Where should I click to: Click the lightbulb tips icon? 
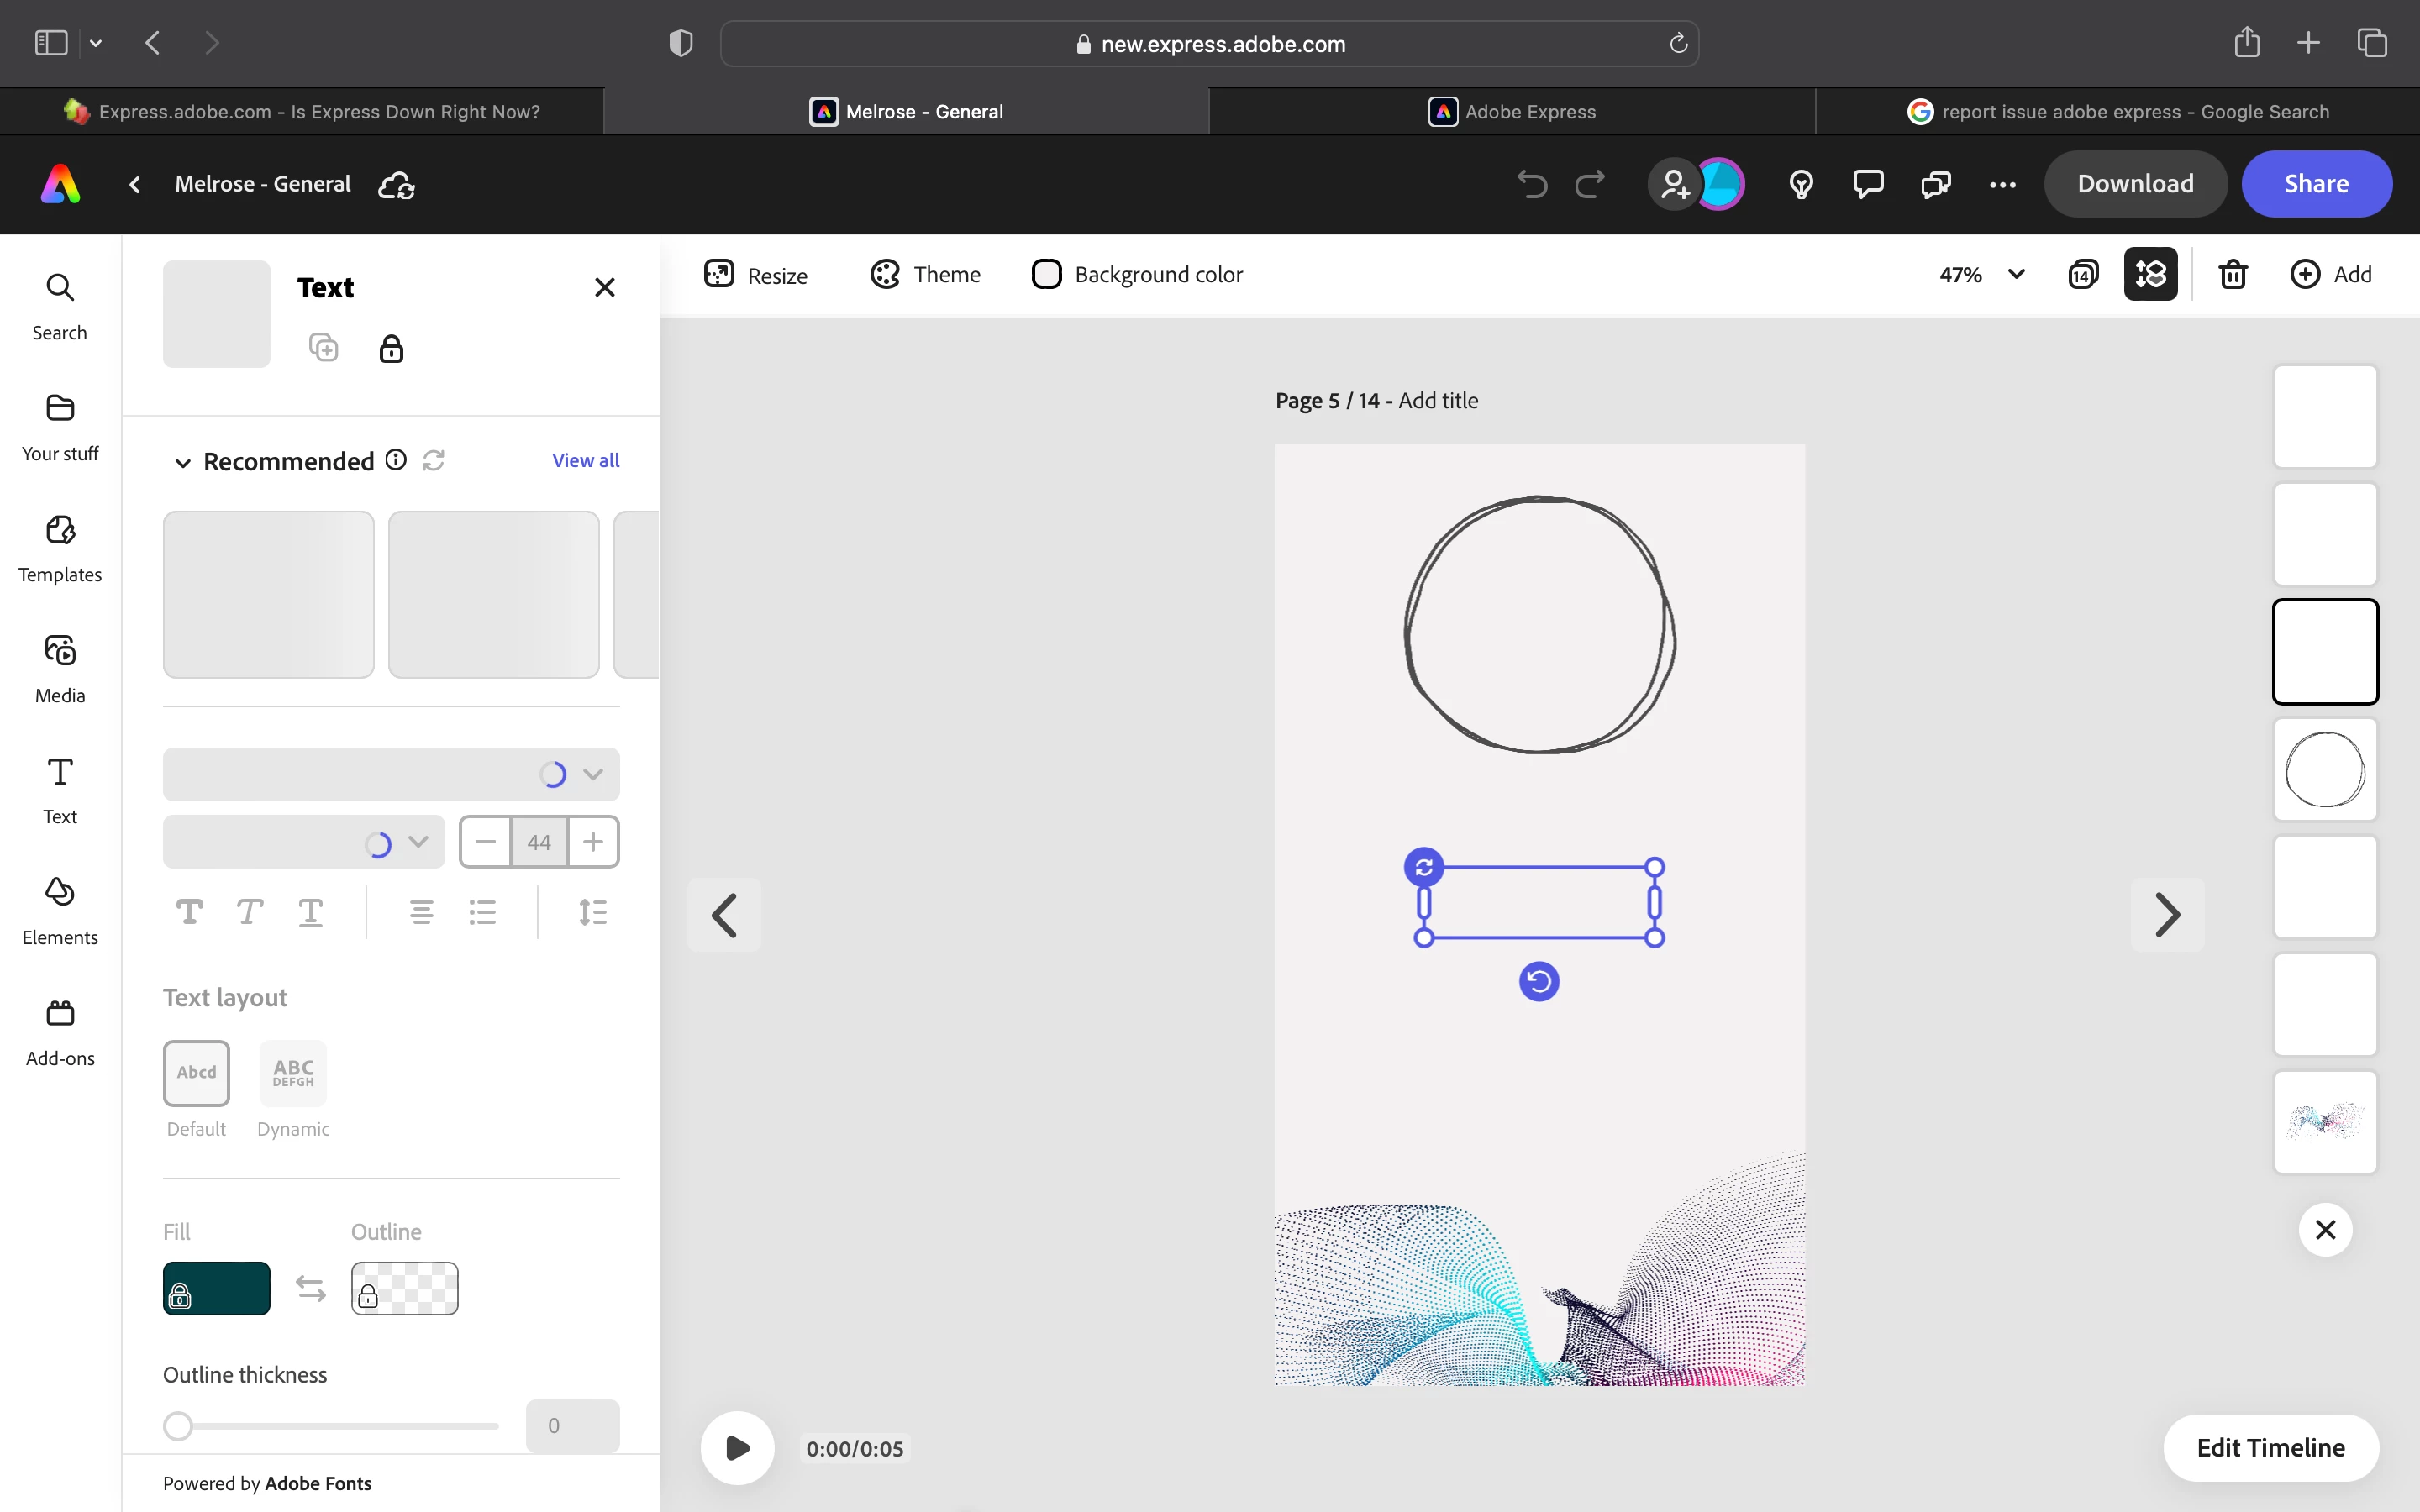[1801, 184]
